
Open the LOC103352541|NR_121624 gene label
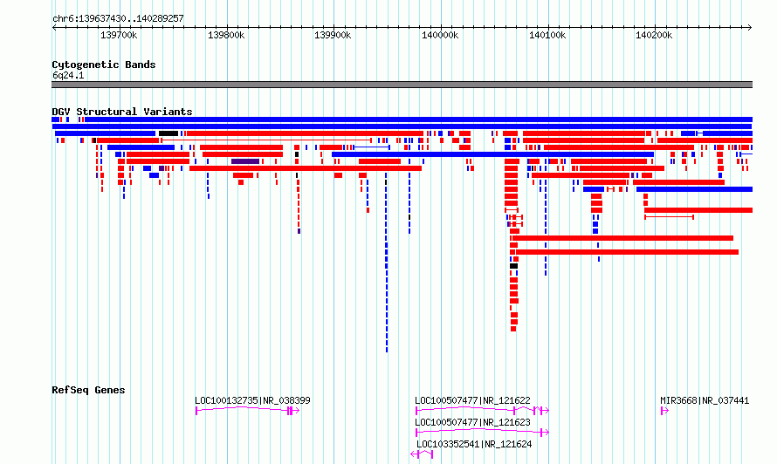tap(474, 444)
